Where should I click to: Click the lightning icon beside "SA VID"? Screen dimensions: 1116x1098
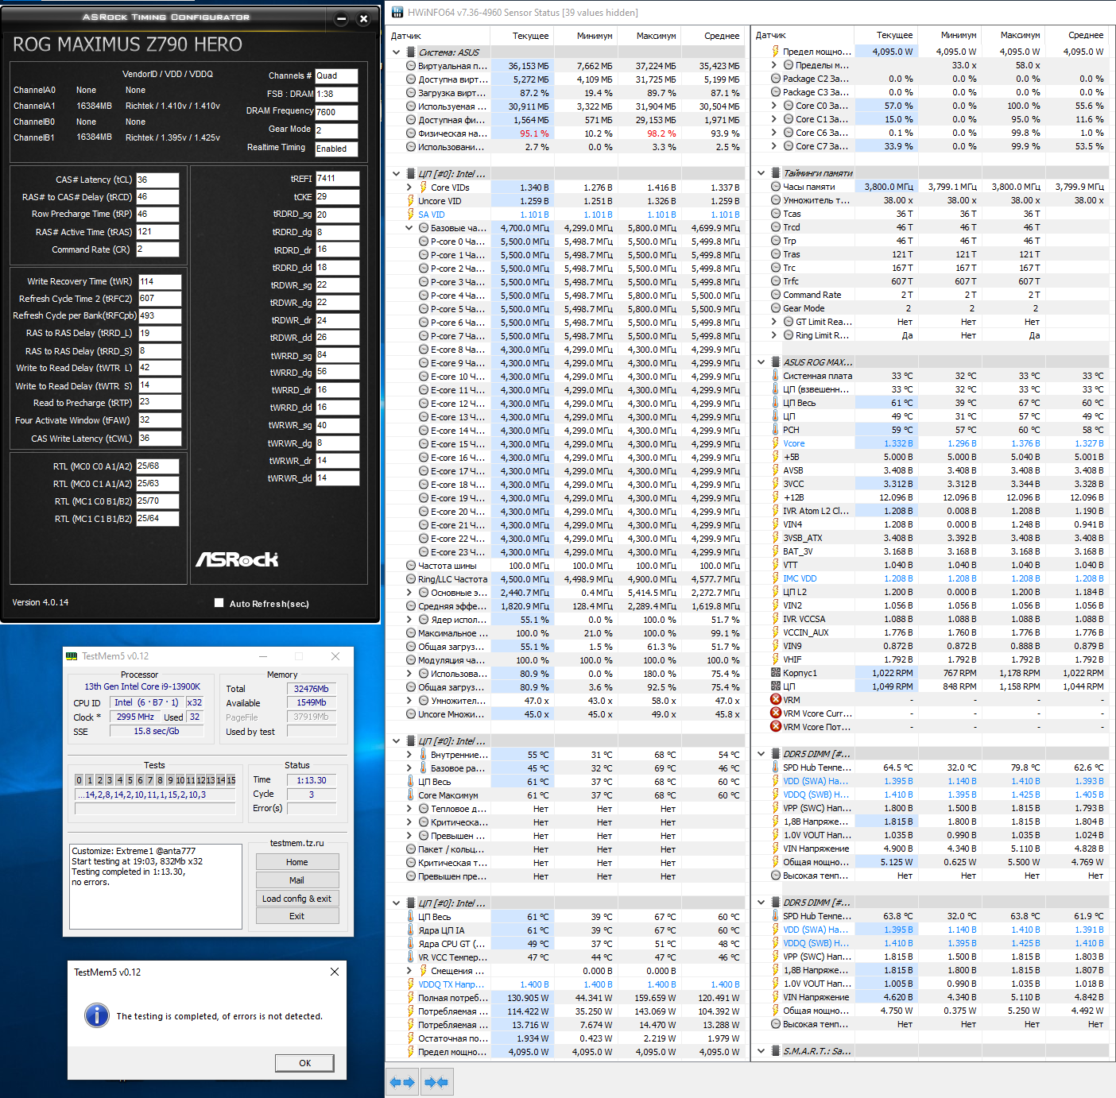click(411, 215)
